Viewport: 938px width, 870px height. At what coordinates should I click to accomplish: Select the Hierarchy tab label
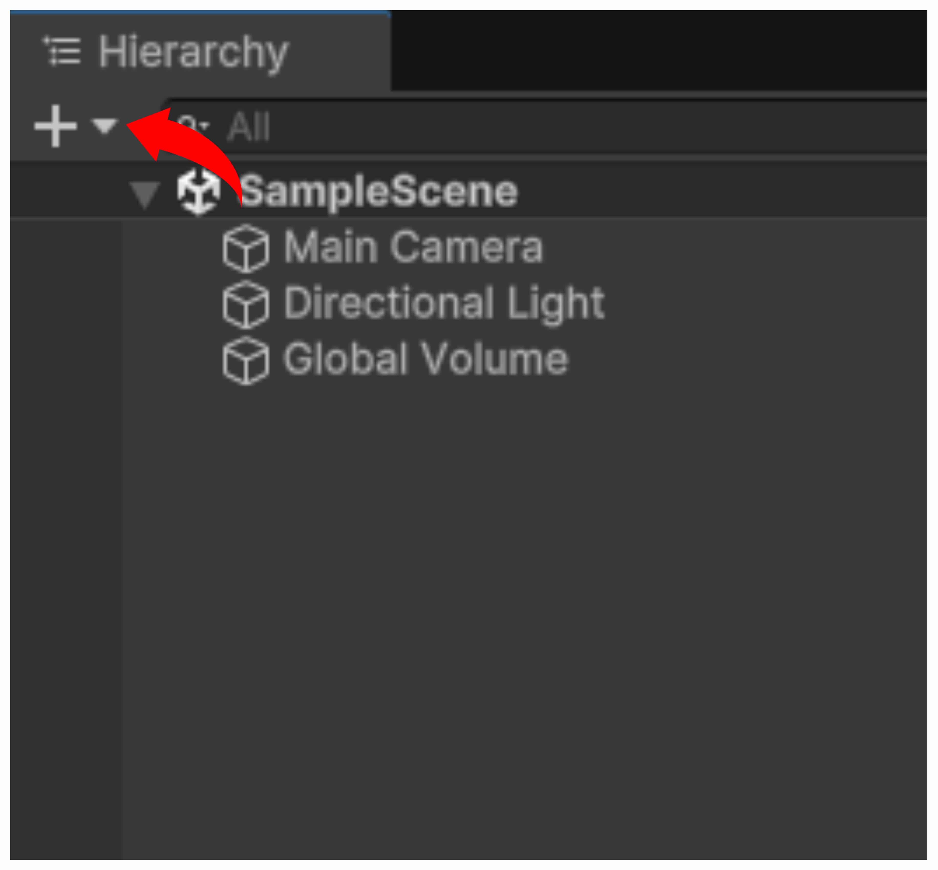(193, 52)
